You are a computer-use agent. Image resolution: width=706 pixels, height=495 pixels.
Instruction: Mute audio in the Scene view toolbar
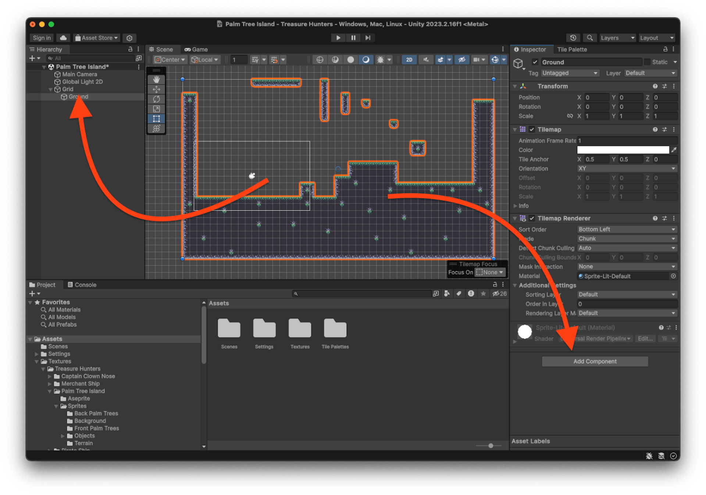tap(426, 59)
